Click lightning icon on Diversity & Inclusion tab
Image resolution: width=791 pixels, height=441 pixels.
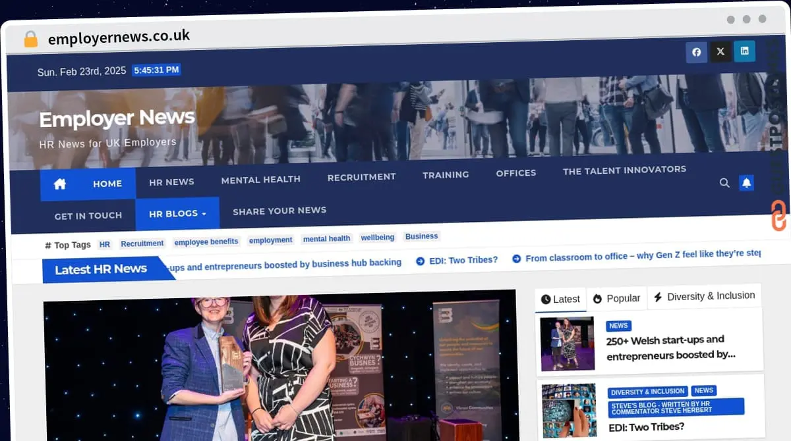click(x=657, y=297)
